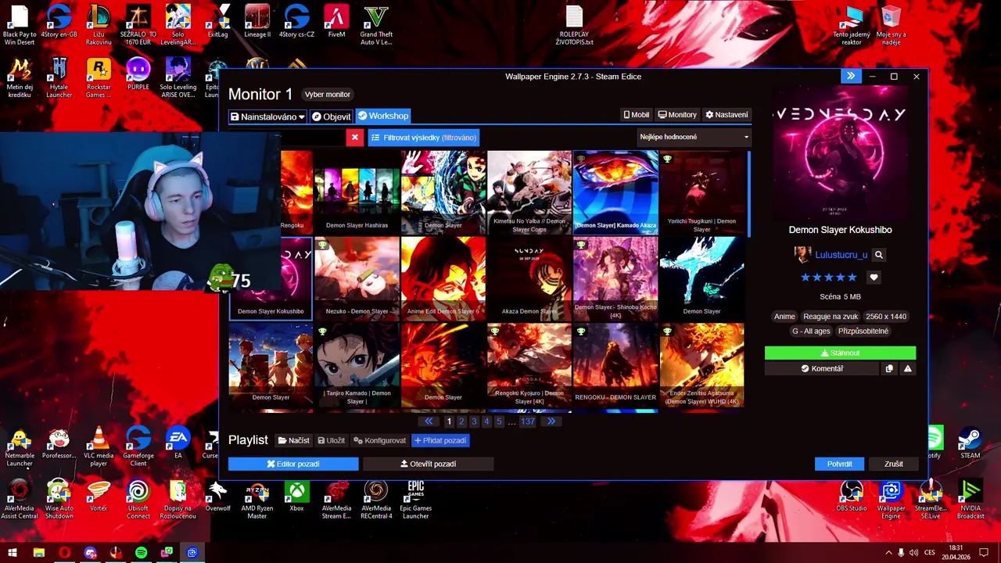Switch to the Workshop tab
Viewport: 1001px width, 563px height.
pos(383,117)
